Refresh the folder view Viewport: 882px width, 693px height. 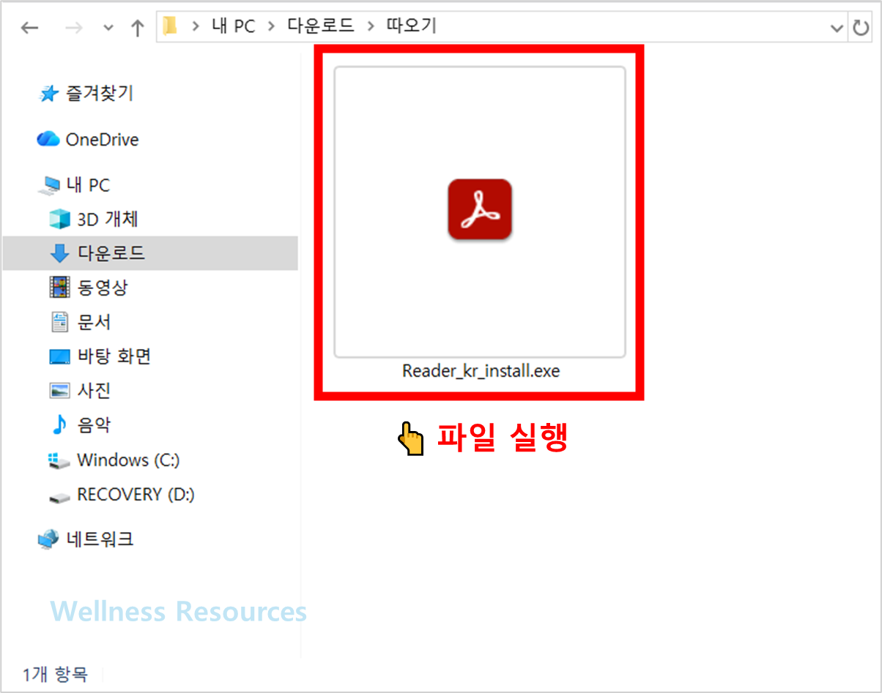pos(860,28)
